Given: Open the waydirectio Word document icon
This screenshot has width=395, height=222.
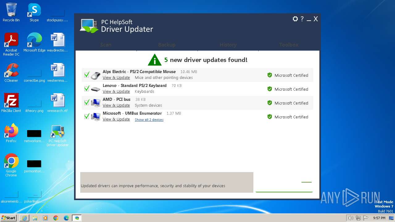Looking at the screenshot, I should point(57,43).
